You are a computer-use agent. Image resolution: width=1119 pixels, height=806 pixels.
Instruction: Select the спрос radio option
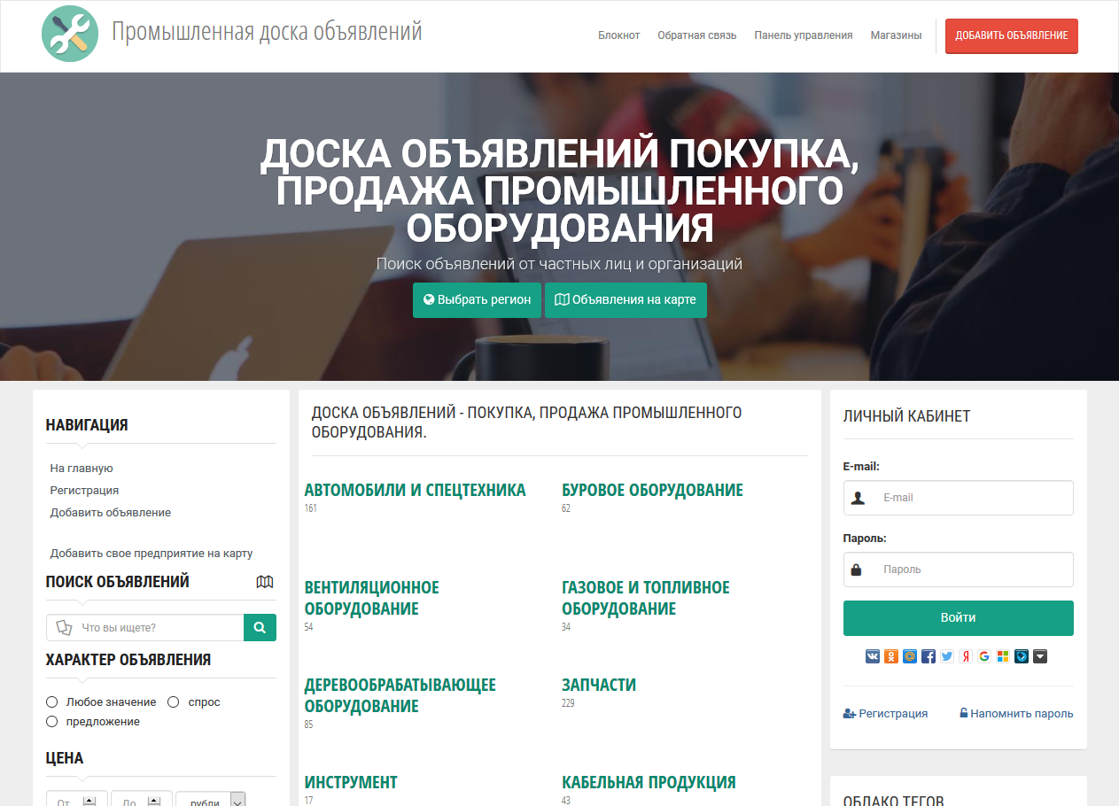coord(173,702)
